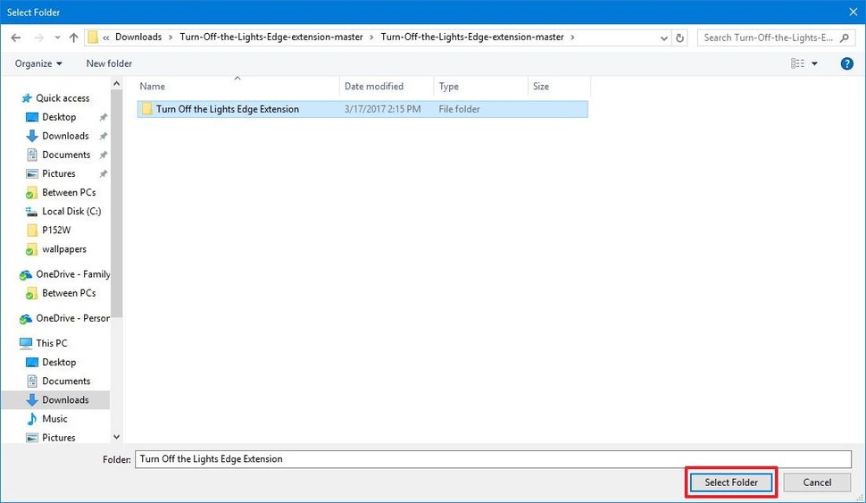Image resolution: width=866 pixels, height=503 pixels.
Task: Open the Organize menu
Action: click(38, 63)
